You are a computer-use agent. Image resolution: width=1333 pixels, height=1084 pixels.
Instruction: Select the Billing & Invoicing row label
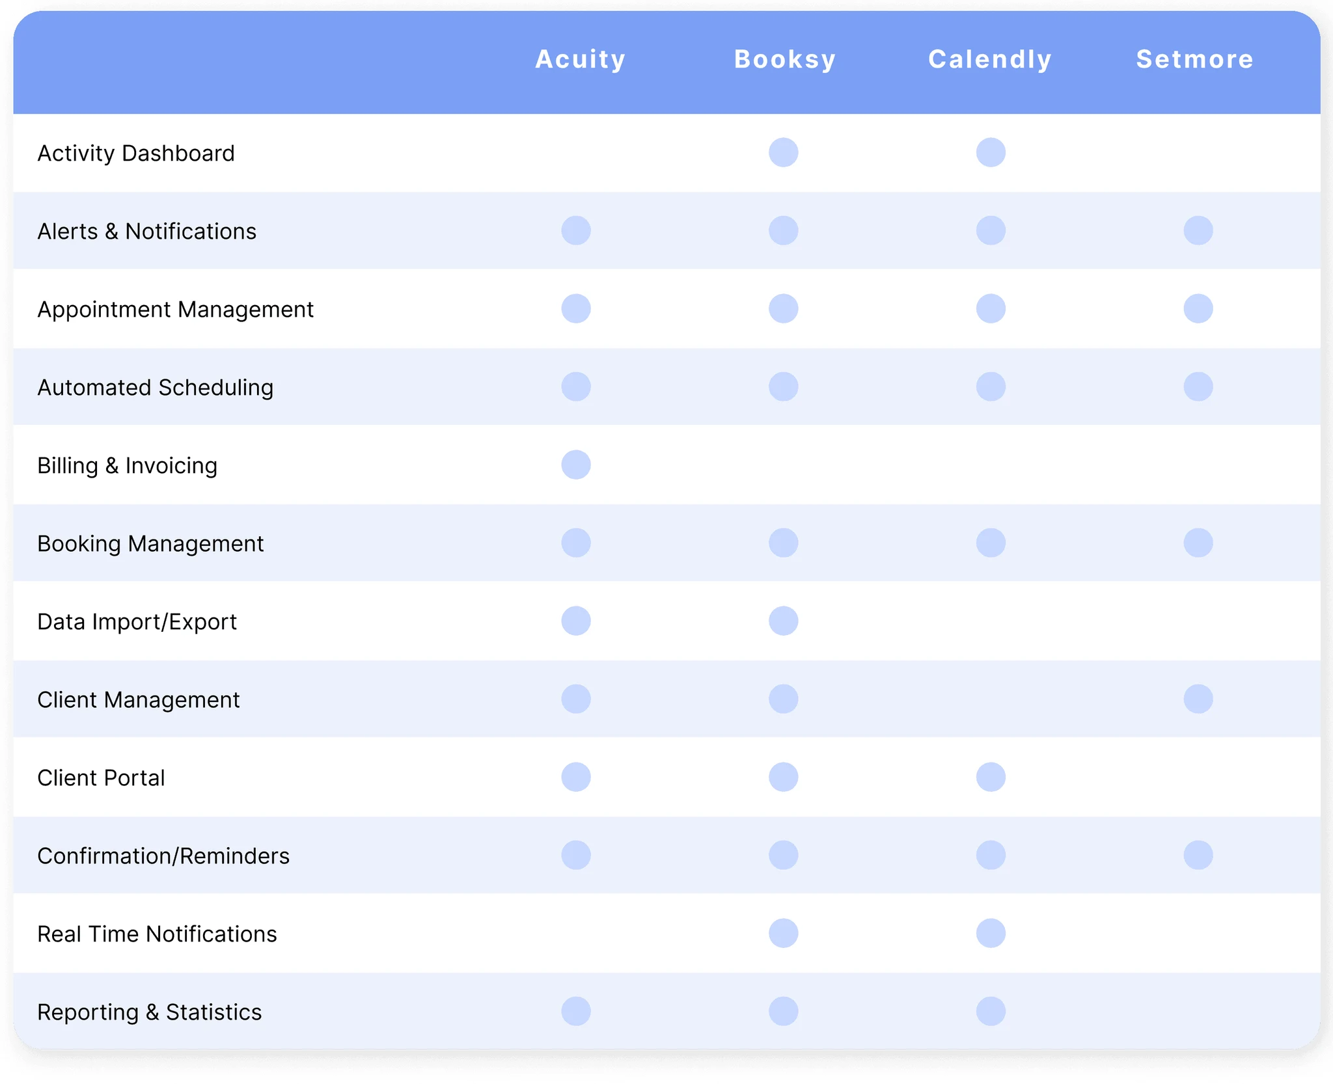coord(128,466)
